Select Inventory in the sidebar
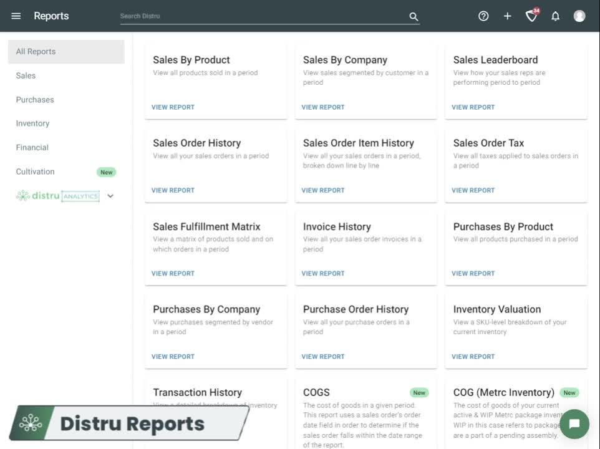 click(32, 123)
